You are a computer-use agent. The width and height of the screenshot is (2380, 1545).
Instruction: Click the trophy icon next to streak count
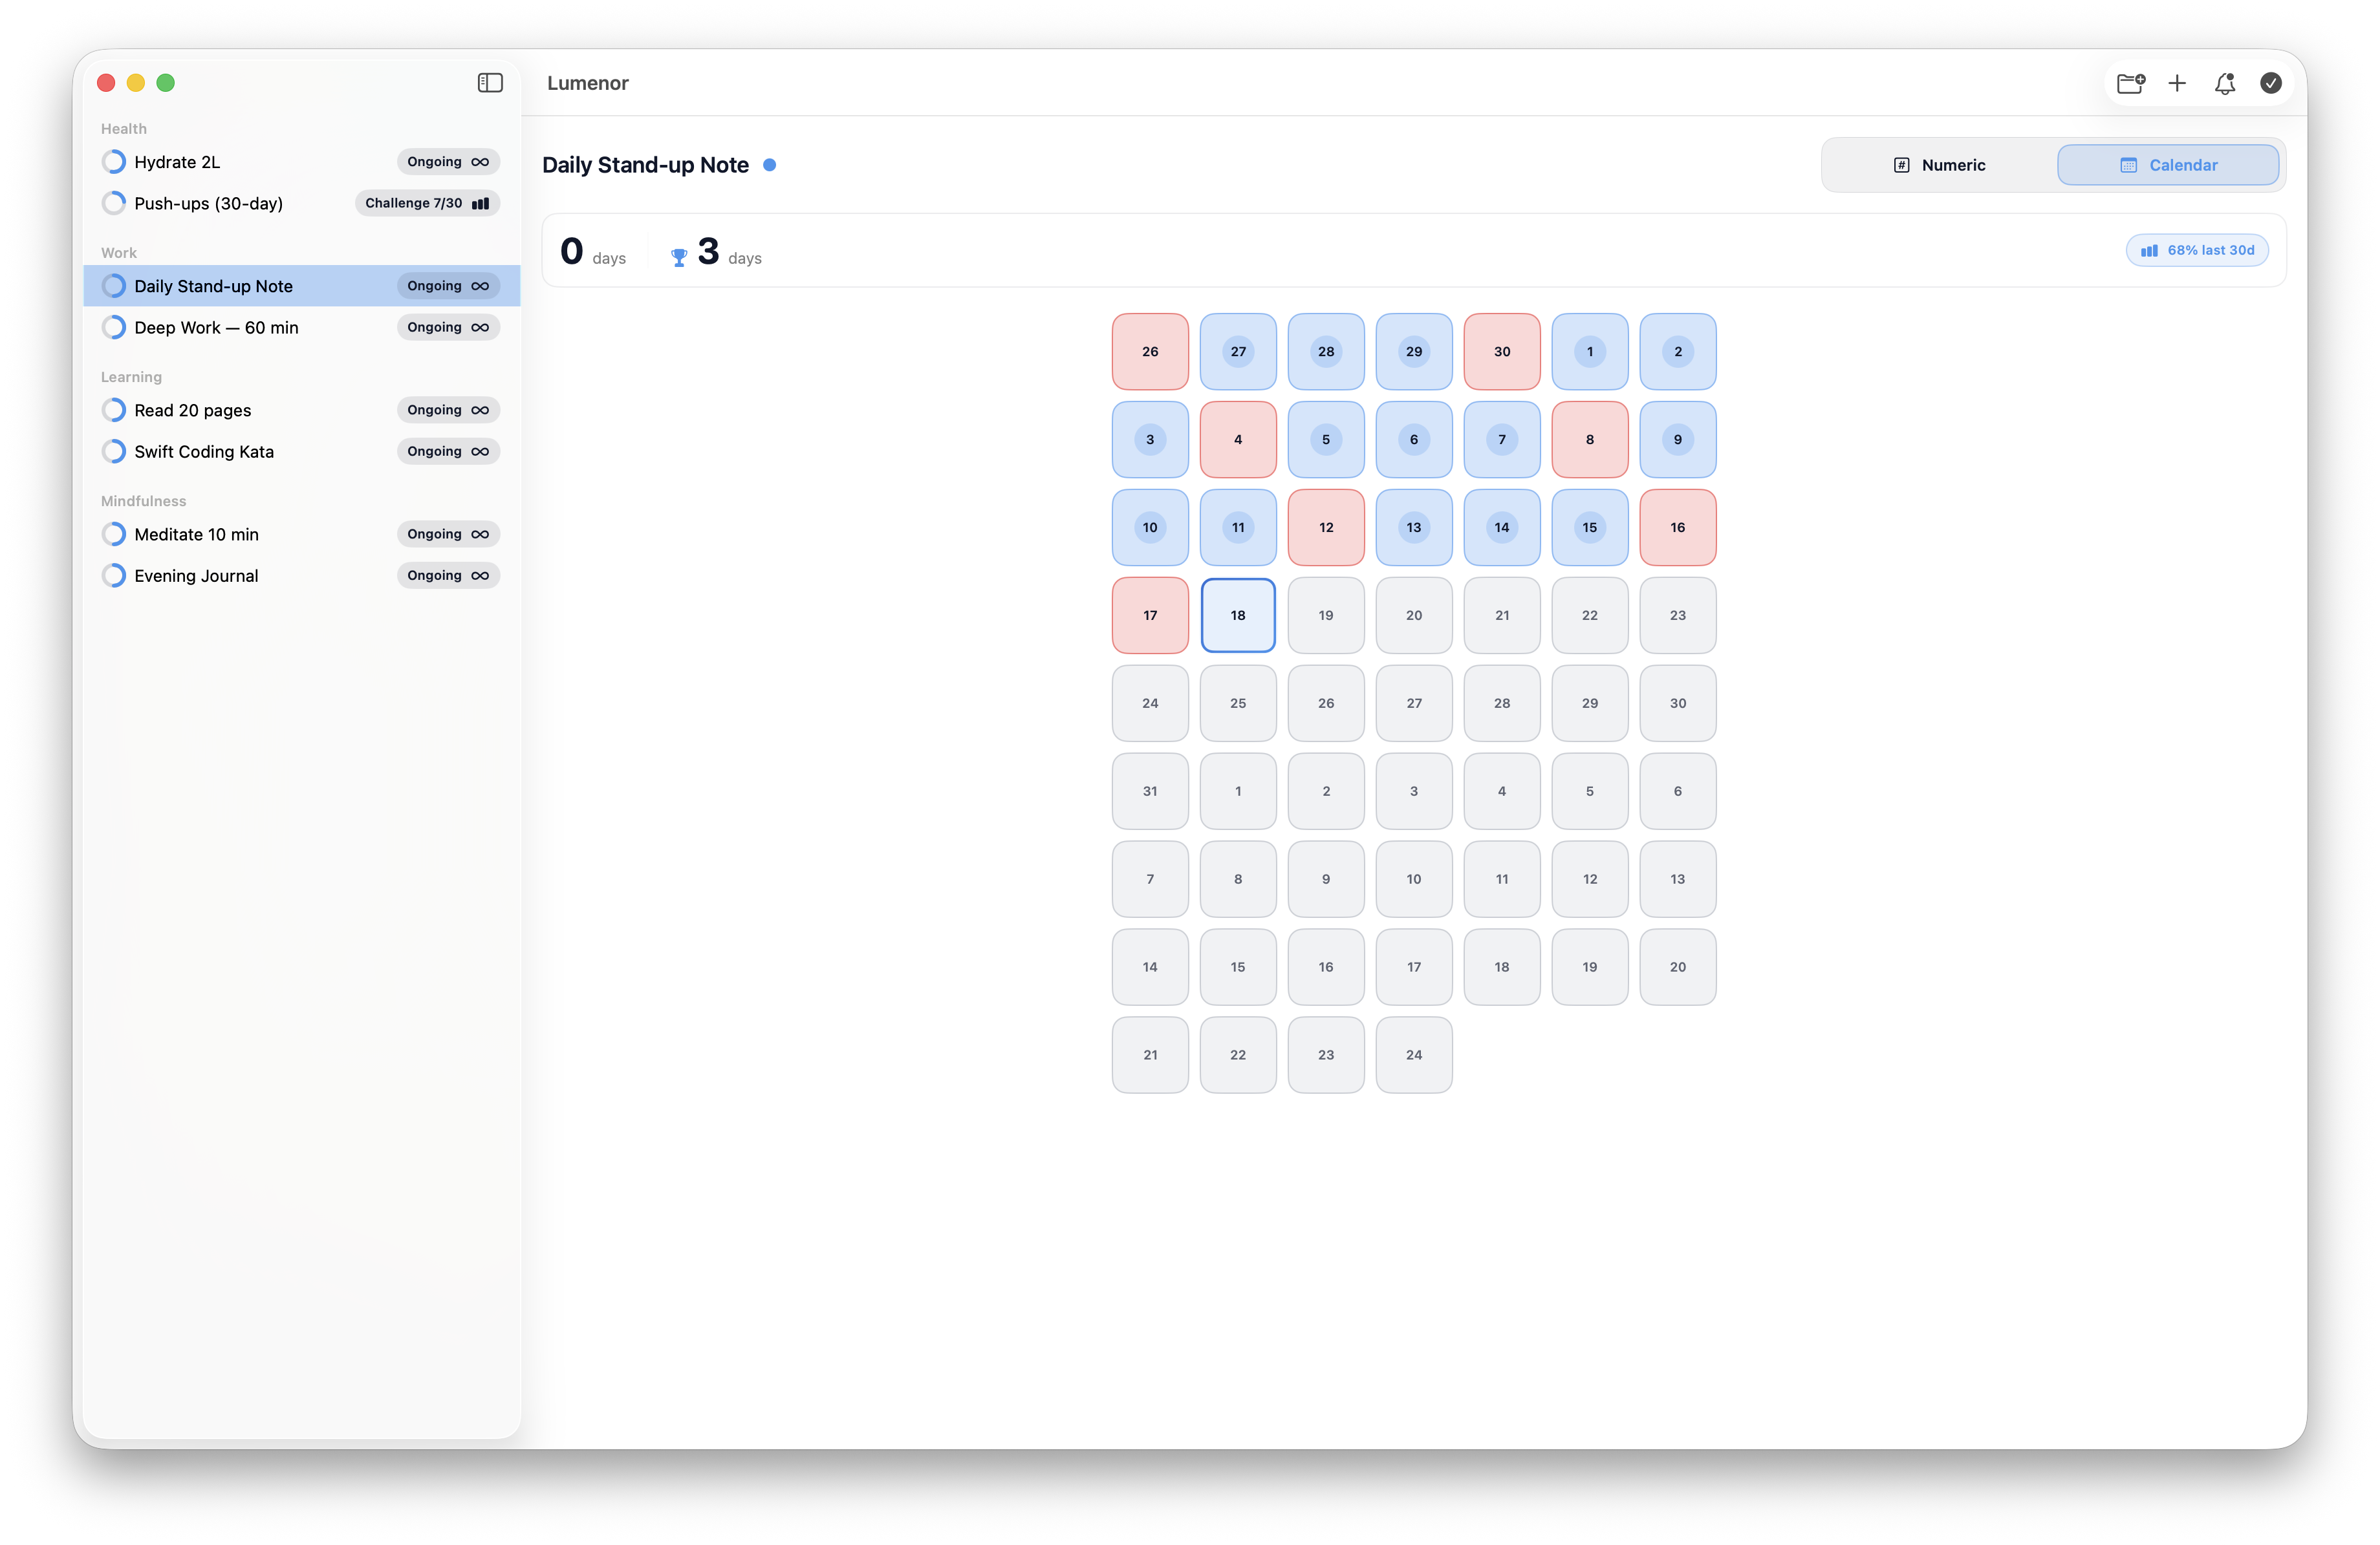click(679, 256)
